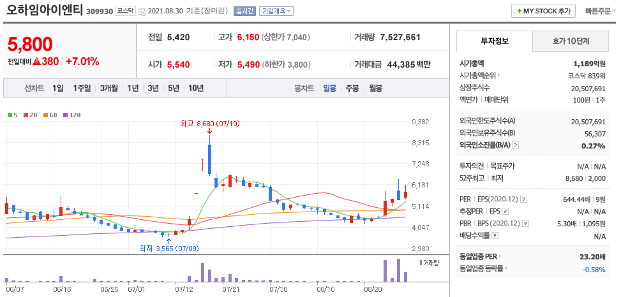Click the 07/21 date label on chart axis
Viewport: 621px width, 297px height.
[x=230, y=289]
